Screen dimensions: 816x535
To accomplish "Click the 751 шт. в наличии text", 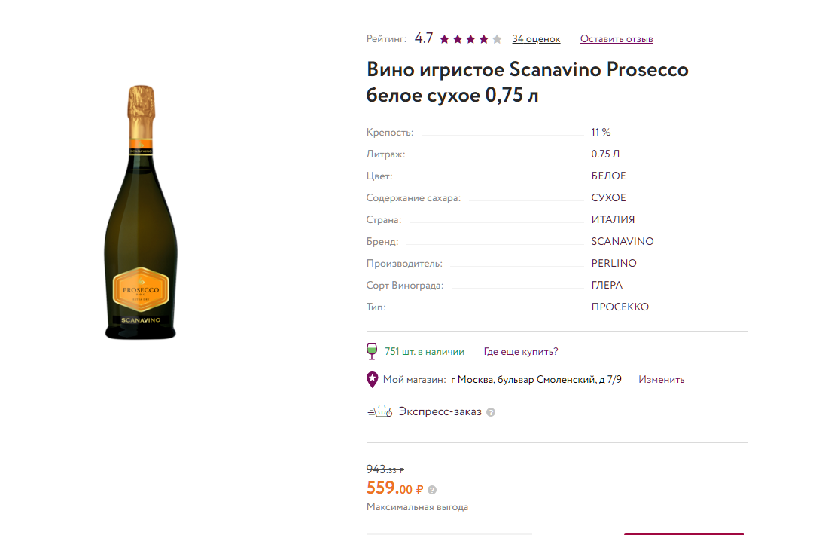I will click(424, 352).
